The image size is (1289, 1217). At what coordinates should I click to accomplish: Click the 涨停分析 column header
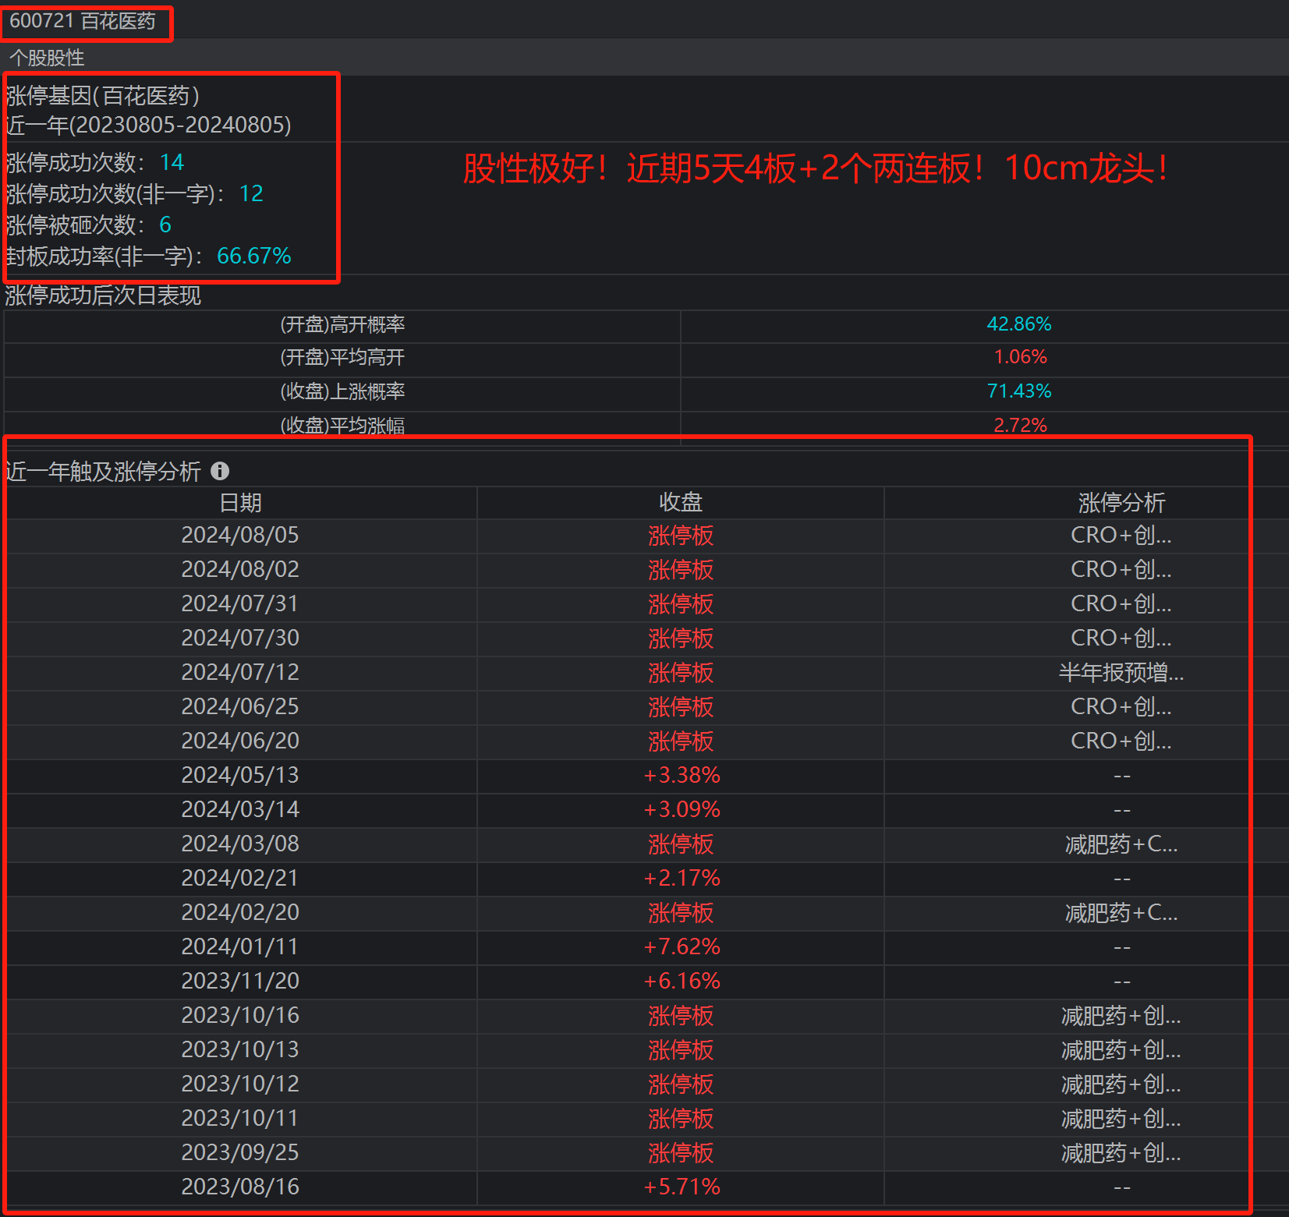pos(1121,503)
